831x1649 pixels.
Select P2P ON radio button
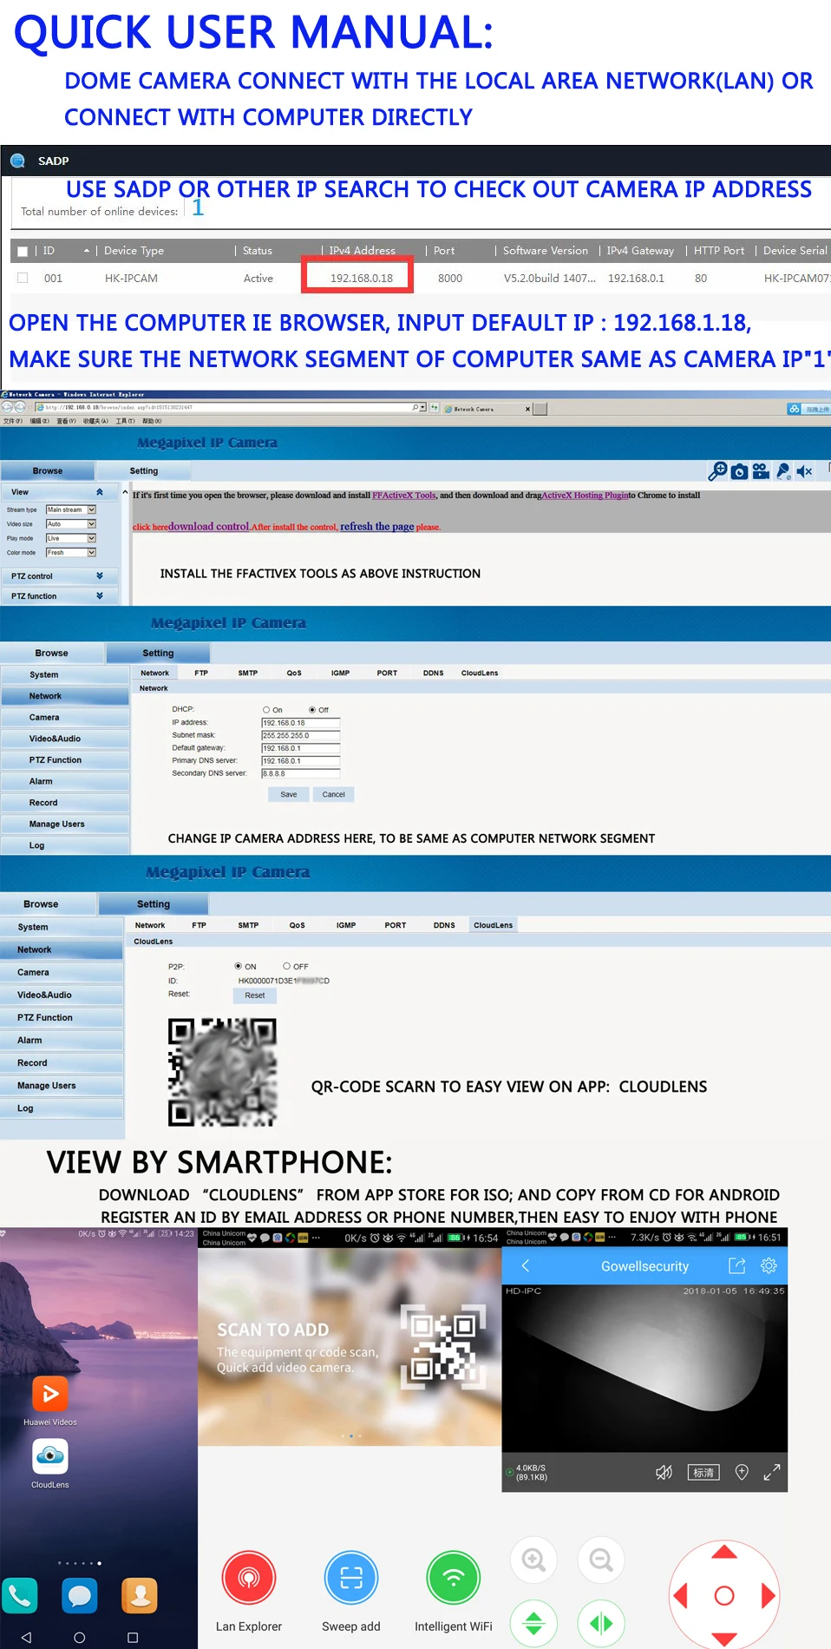(x=238, y=966)
